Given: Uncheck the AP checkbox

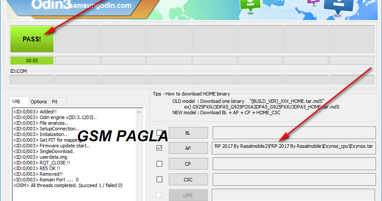Looking at the screenshot, I should tap(159, 148).
